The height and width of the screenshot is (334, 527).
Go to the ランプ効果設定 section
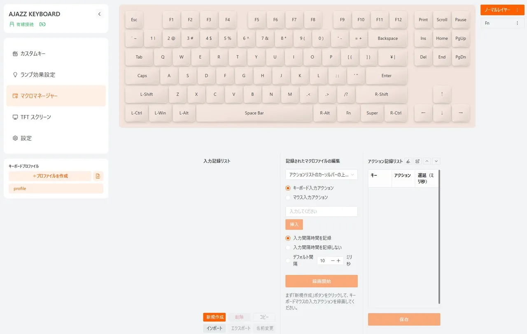point(37,75)
